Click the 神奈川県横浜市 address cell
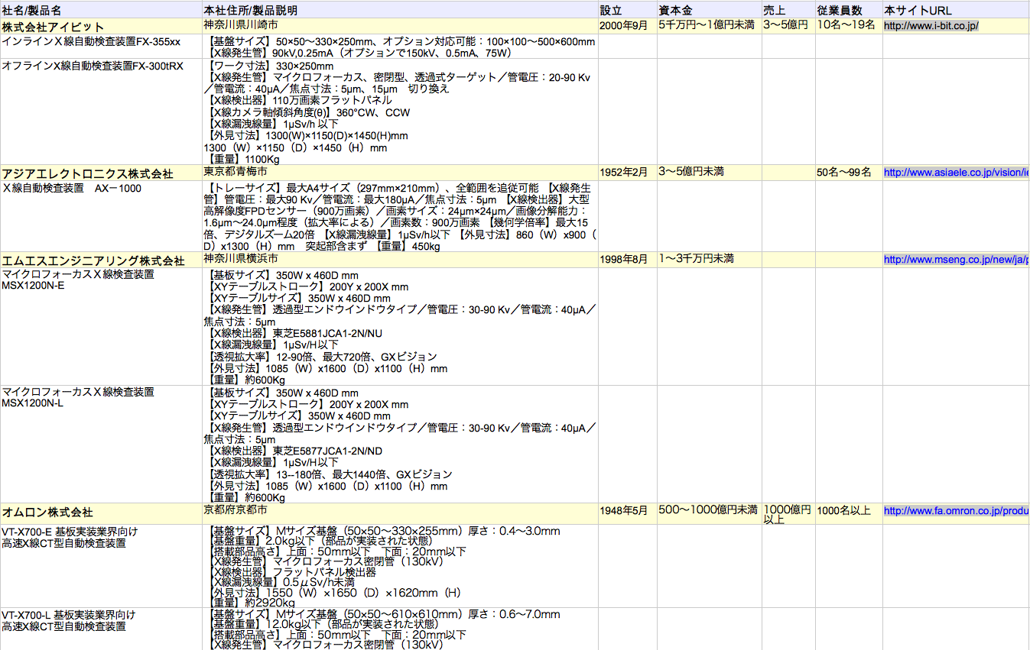The image size is (1030, 650). (400, 260)
